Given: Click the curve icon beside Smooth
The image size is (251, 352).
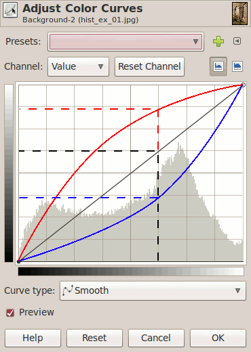Looking at the screenshot, I should (x=68, y=290).
